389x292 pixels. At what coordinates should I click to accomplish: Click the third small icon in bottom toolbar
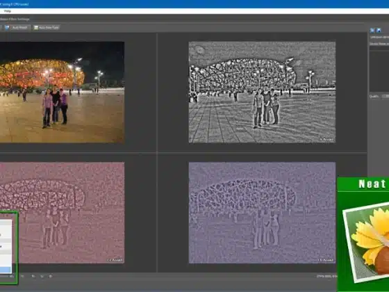[x=42, y=276]
